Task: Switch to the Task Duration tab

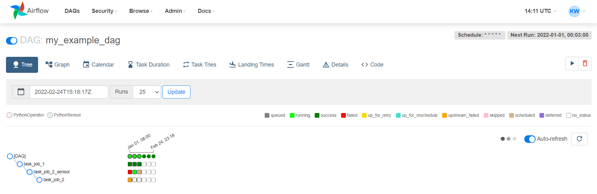Action: (x=149, y=65)
